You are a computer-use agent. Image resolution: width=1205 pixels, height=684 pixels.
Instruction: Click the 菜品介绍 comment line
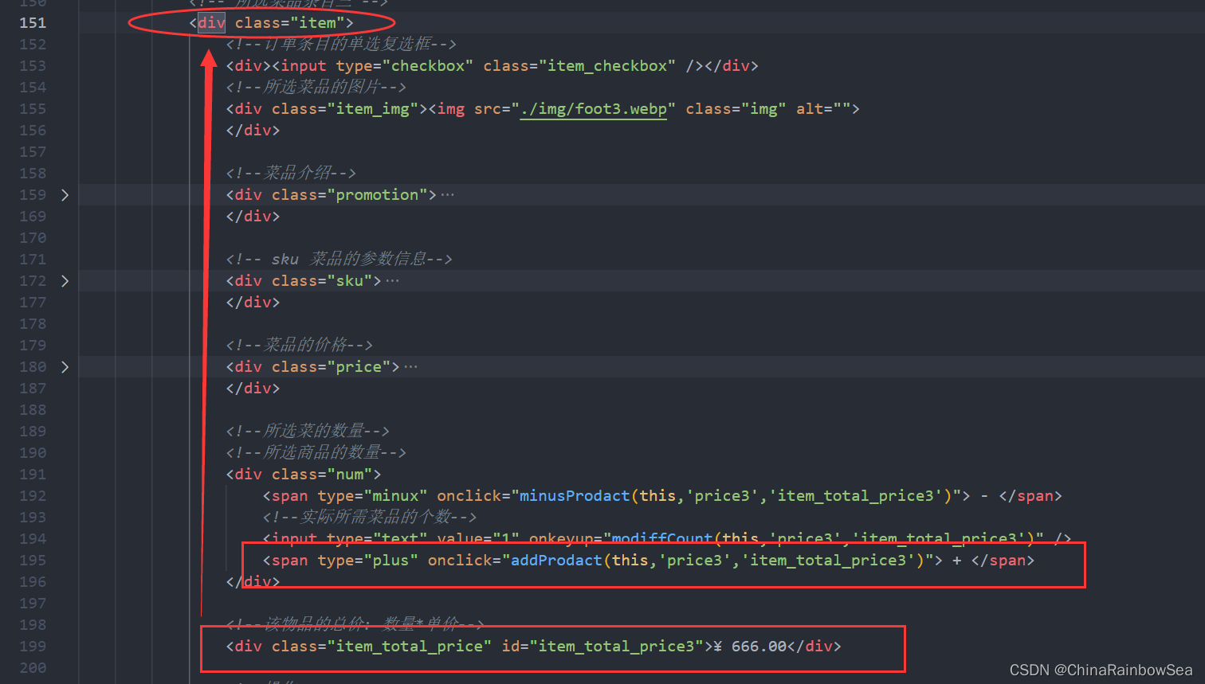[x=291, y=173]
